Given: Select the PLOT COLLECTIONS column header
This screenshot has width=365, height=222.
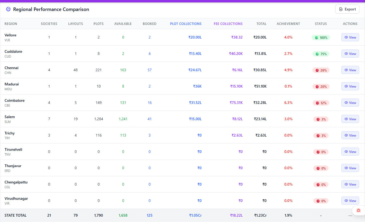Looking at the screenshot, I should click(186, 24).
